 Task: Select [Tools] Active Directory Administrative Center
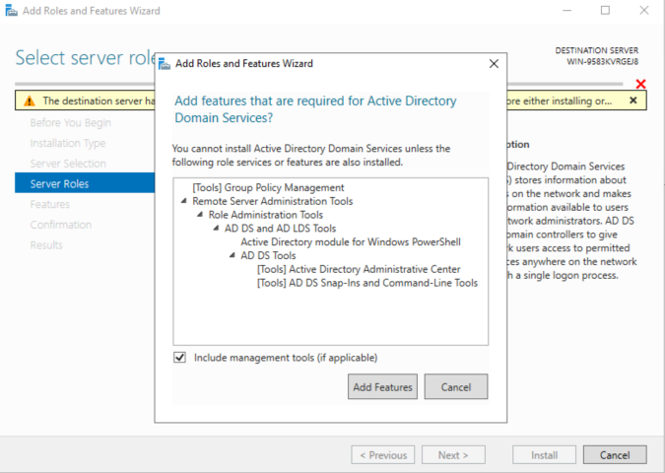click(x=359, y=269)
